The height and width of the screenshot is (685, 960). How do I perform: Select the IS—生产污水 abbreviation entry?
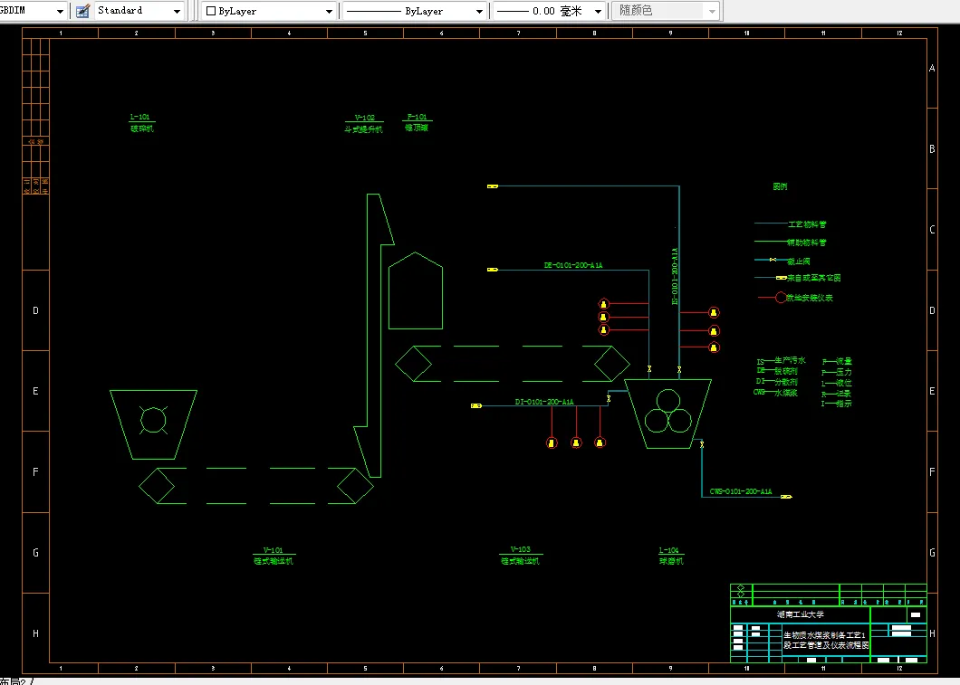coord(782,361)
